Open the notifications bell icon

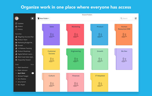tap(32, 18)
